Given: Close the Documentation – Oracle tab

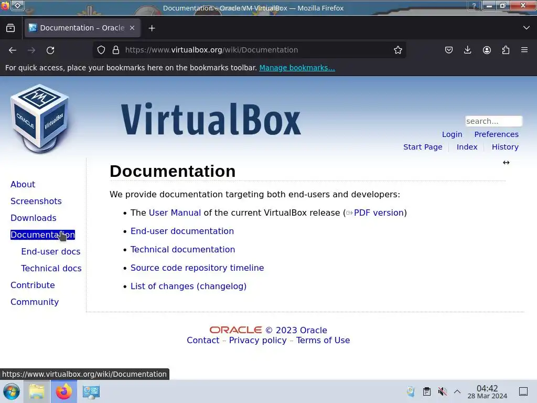Looking at the screenshot, I should click(132, 28).
